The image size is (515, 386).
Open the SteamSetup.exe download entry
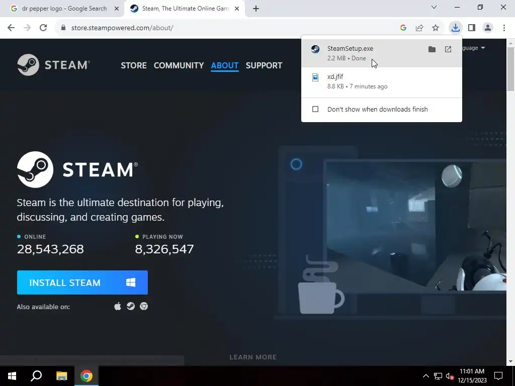tap(381, 53)
